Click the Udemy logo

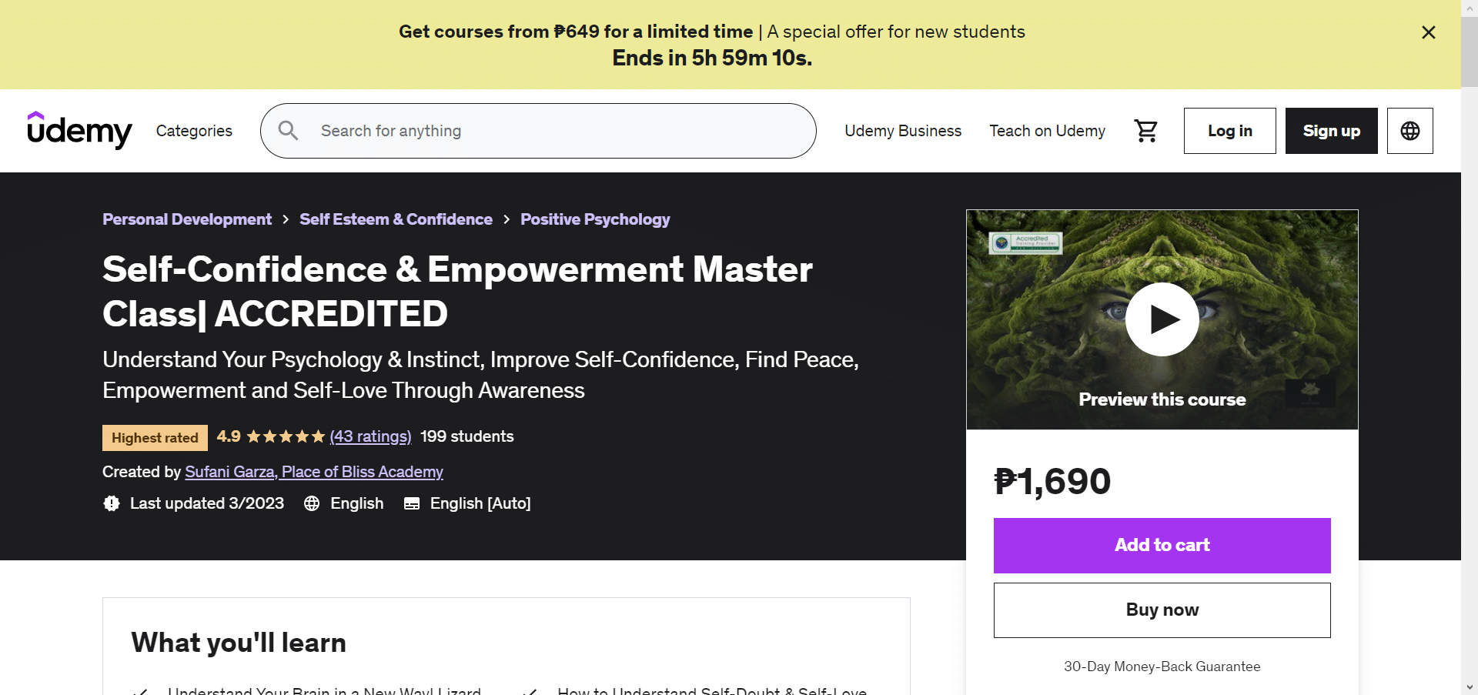(79, 130)
